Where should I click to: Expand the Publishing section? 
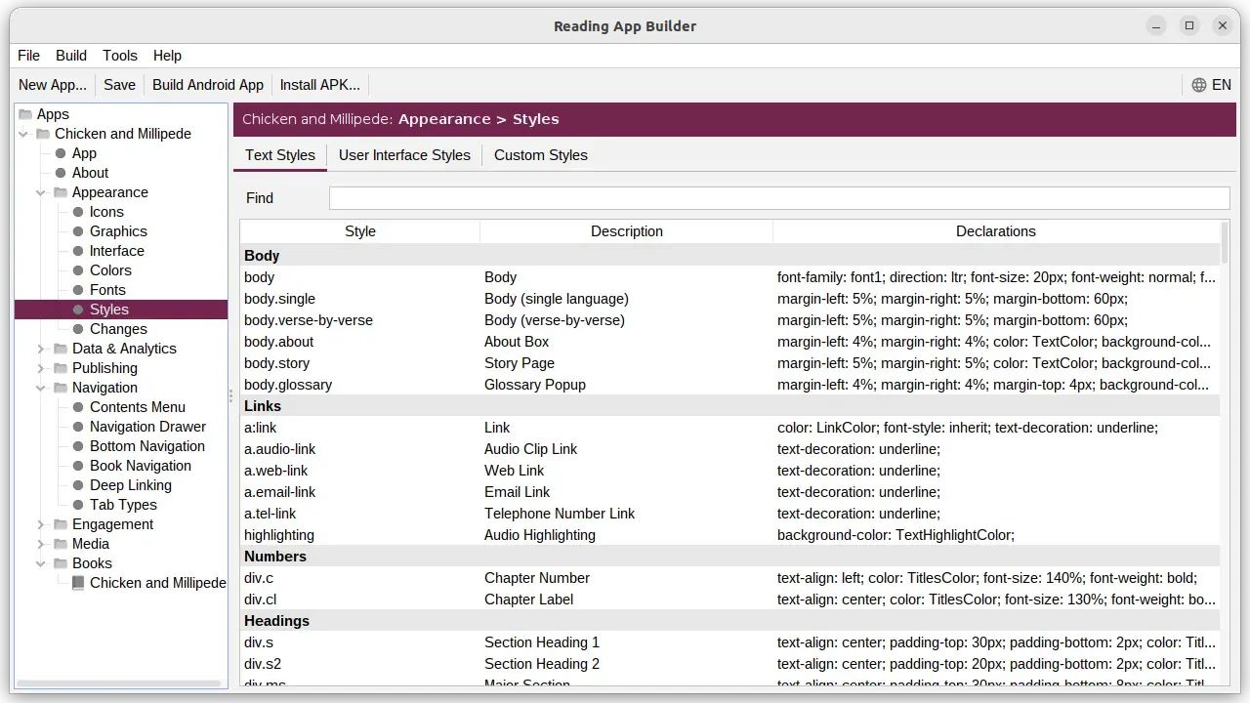40,368
